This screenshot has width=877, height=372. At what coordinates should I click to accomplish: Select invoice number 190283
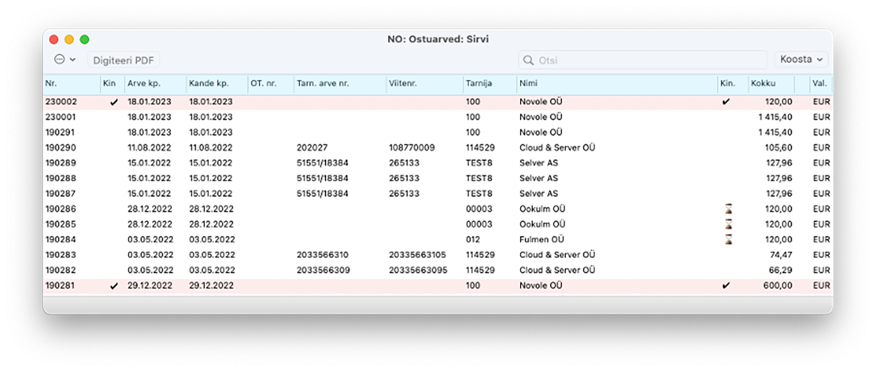(61, 255)
